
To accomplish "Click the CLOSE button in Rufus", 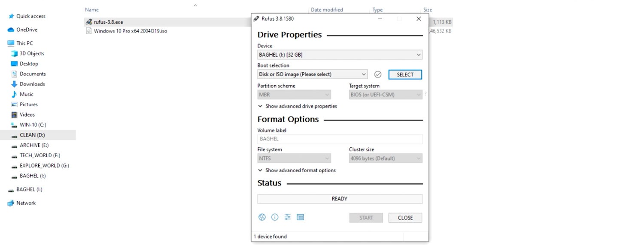I will [x=405, y=218].
